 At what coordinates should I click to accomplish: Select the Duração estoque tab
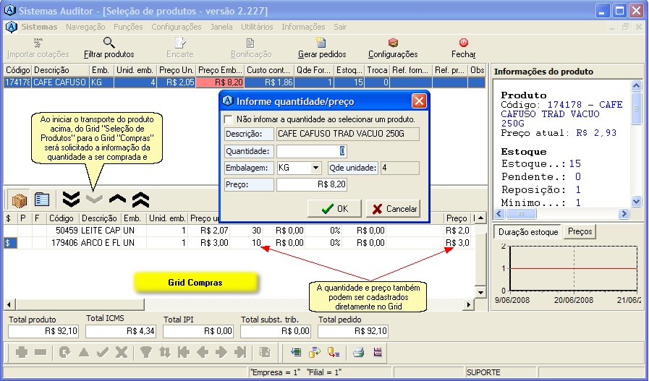click(527, 232)
